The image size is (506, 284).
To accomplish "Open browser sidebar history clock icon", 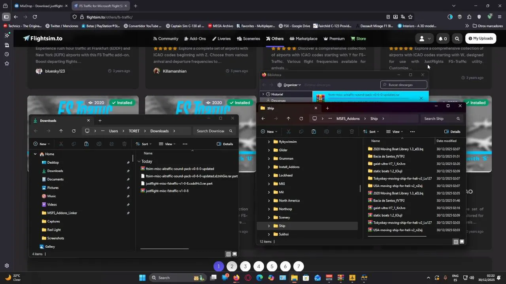I will tap(7, 54).
